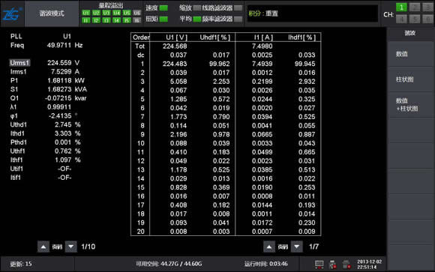
Task: Toggle the 速度 speed indicator
Action: click(x=163, y=7)
